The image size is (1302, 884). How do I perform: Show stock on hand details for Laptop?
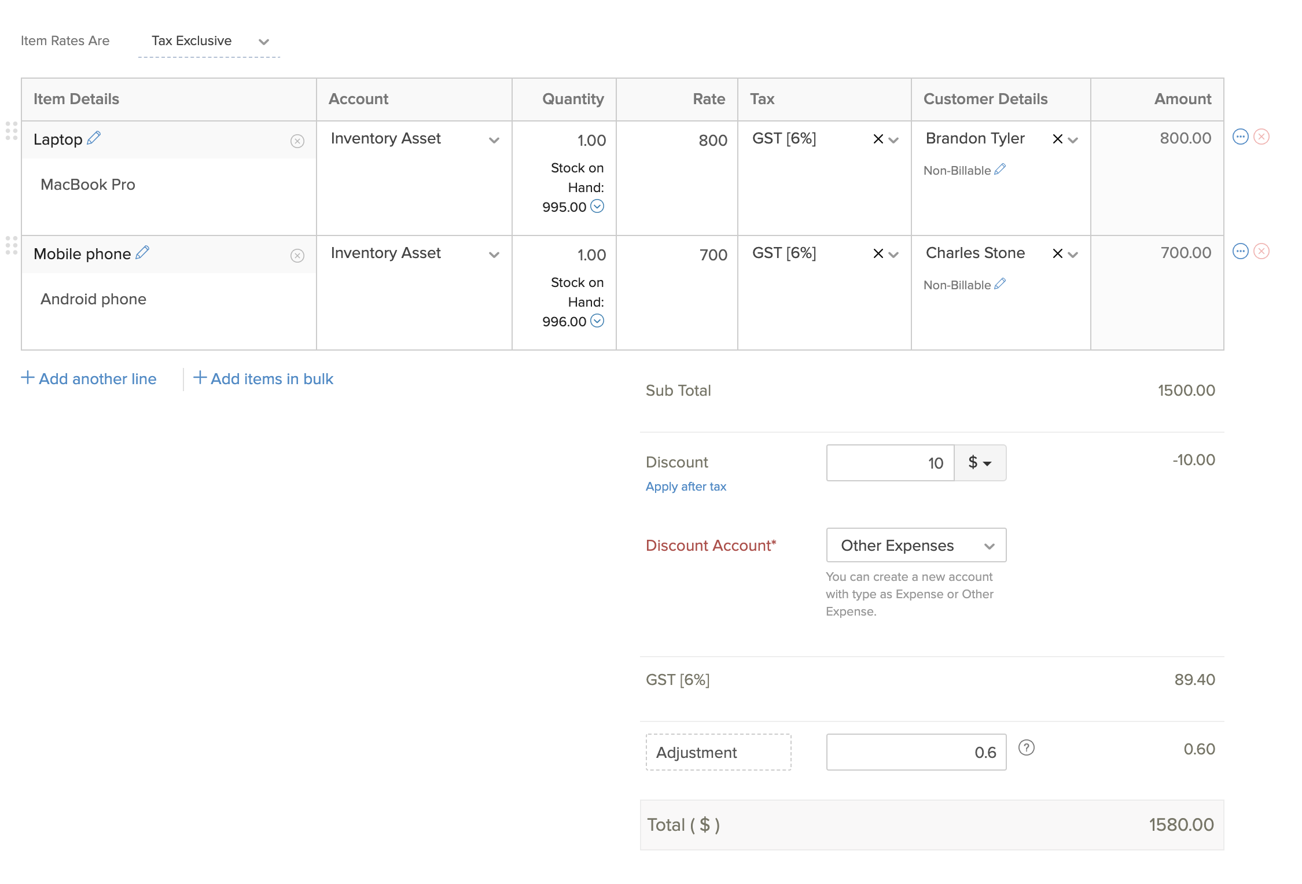coord(597,207)
